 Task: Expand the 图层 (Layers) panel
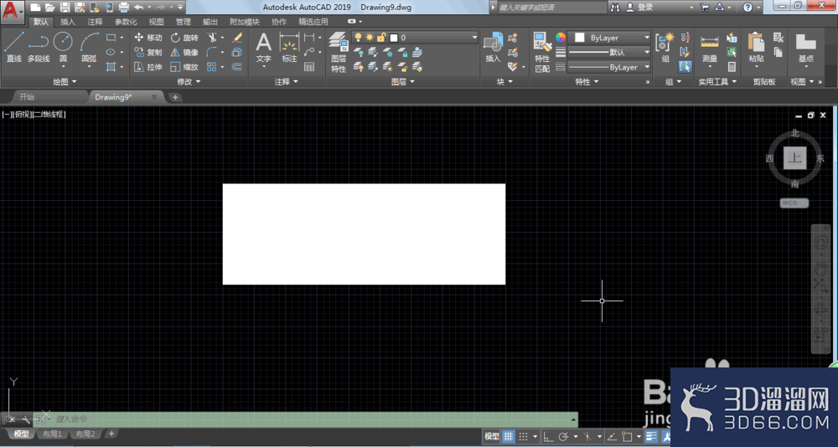[x=403, y=82]
